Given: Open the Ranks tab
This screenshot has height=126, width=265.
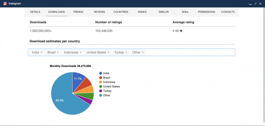Looking at the screenshot, I should pyautogui.click(x=142, y=12).
